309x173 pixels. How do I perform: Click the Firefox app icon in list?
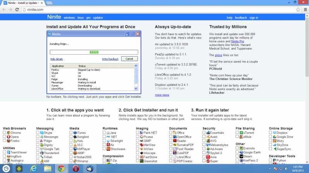(x=8, y=141)
